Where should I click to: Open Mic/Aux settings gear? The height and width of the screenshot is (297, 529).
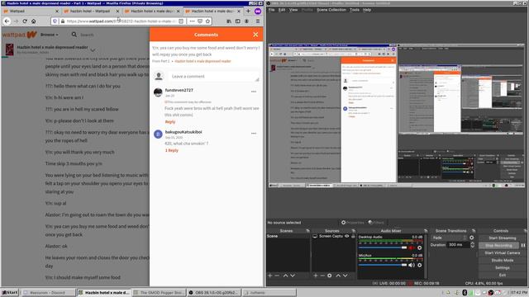pyautogui.click(x=419, y=265)
